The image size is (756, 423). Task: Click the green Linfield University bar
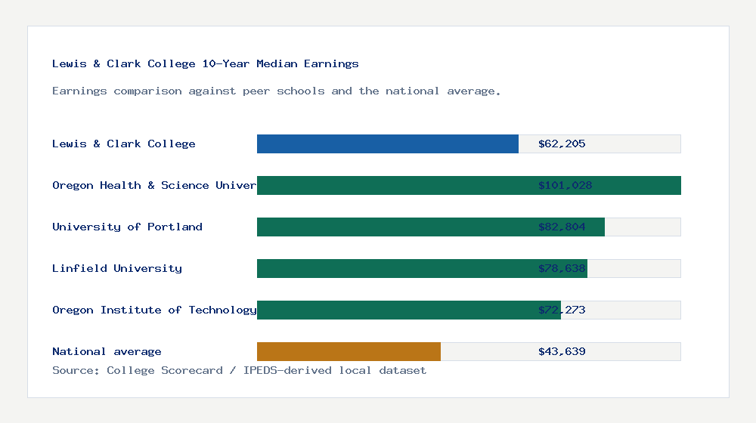pyautogui.click(x=423, y=268)
